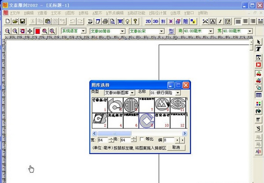Click the 高 height input field in dialog

pyautogui.click(x=125, y=140)
